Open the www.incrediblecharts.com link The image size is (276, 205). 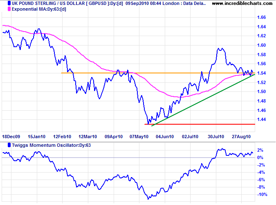tap(242, 3)
